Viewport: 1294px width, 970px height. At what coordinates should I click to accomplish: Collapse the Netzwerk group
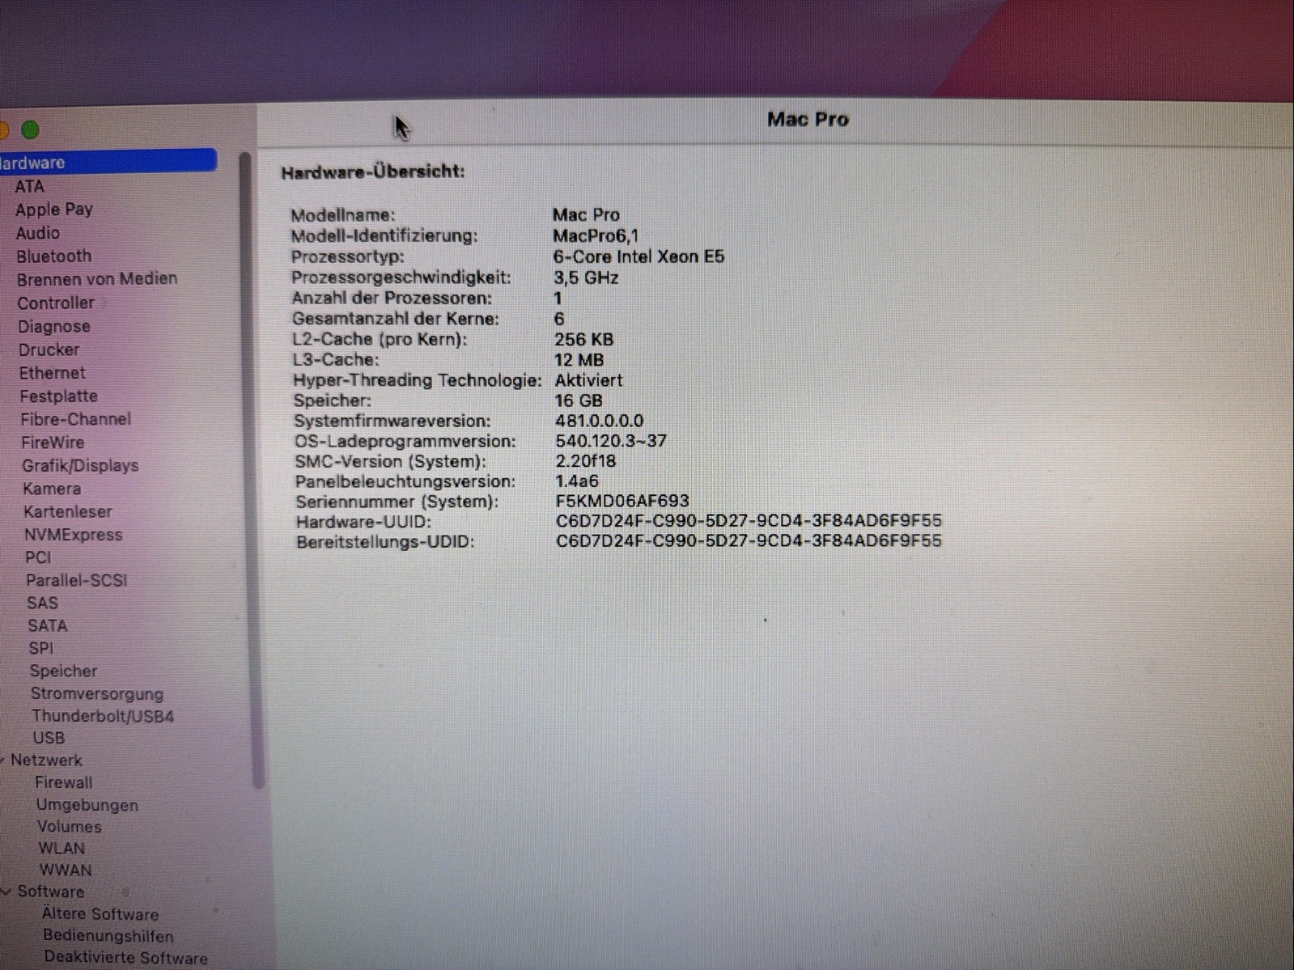click(x=3, y=760)
